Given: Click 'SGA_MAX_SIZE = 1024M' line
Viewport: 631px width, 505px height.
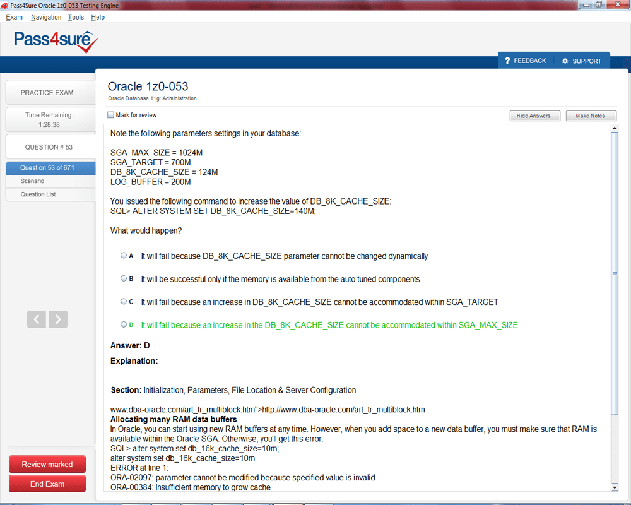Looking at the screenshot, I should [x=156, y=153].
